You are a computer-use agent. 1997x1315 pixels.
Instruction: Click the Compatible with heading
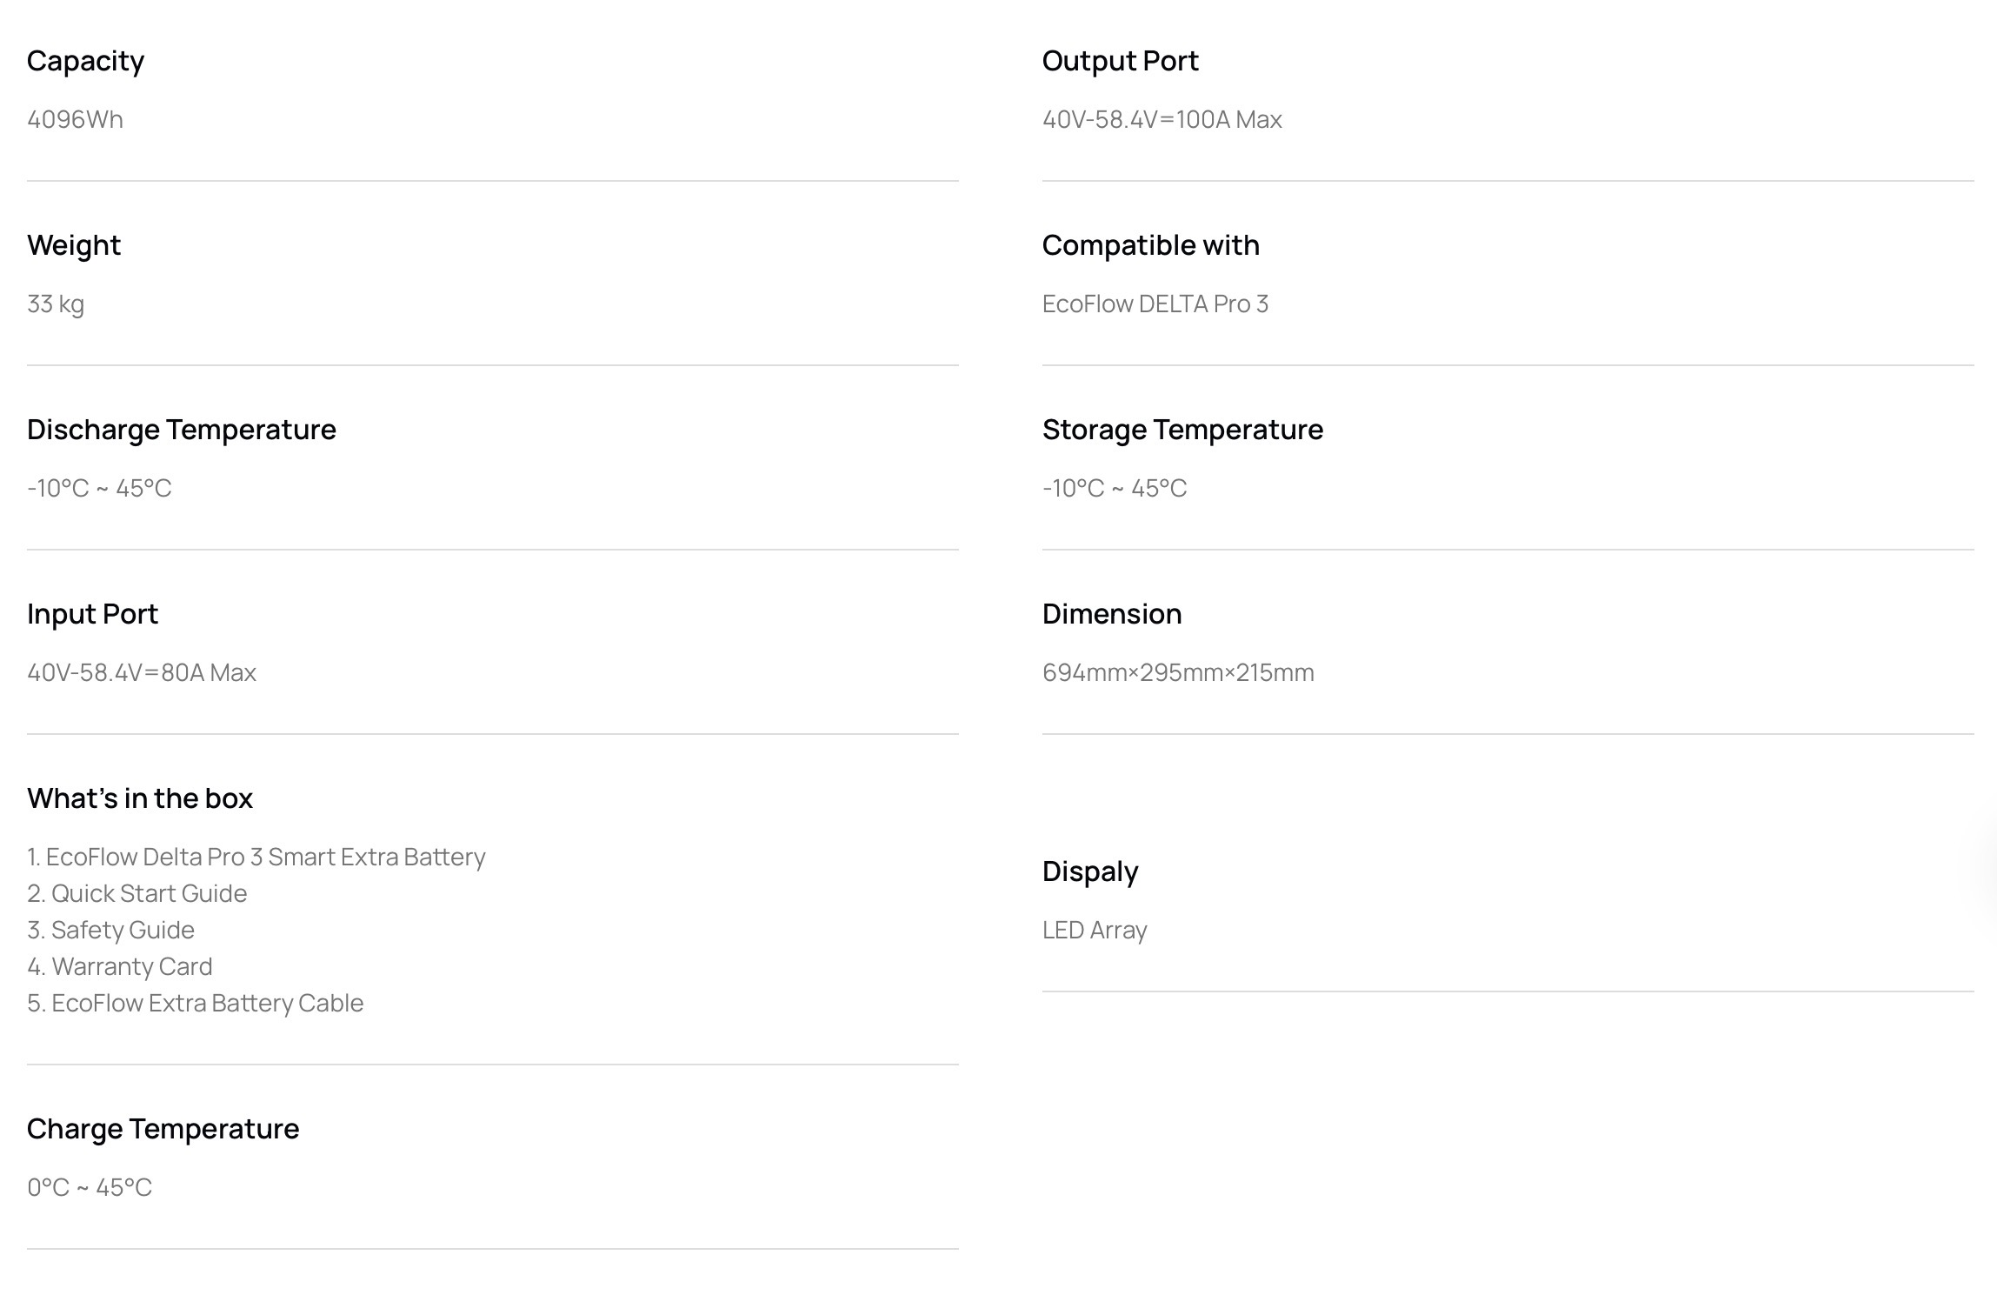[1150, 245]
